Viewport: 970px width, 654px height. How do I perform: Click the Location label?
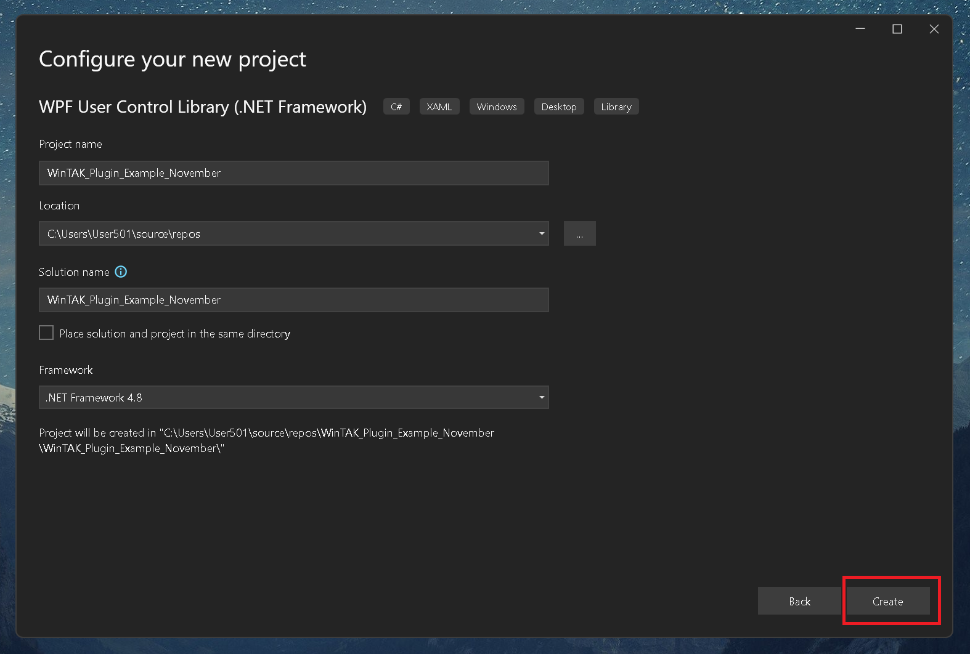pos(59,206)
